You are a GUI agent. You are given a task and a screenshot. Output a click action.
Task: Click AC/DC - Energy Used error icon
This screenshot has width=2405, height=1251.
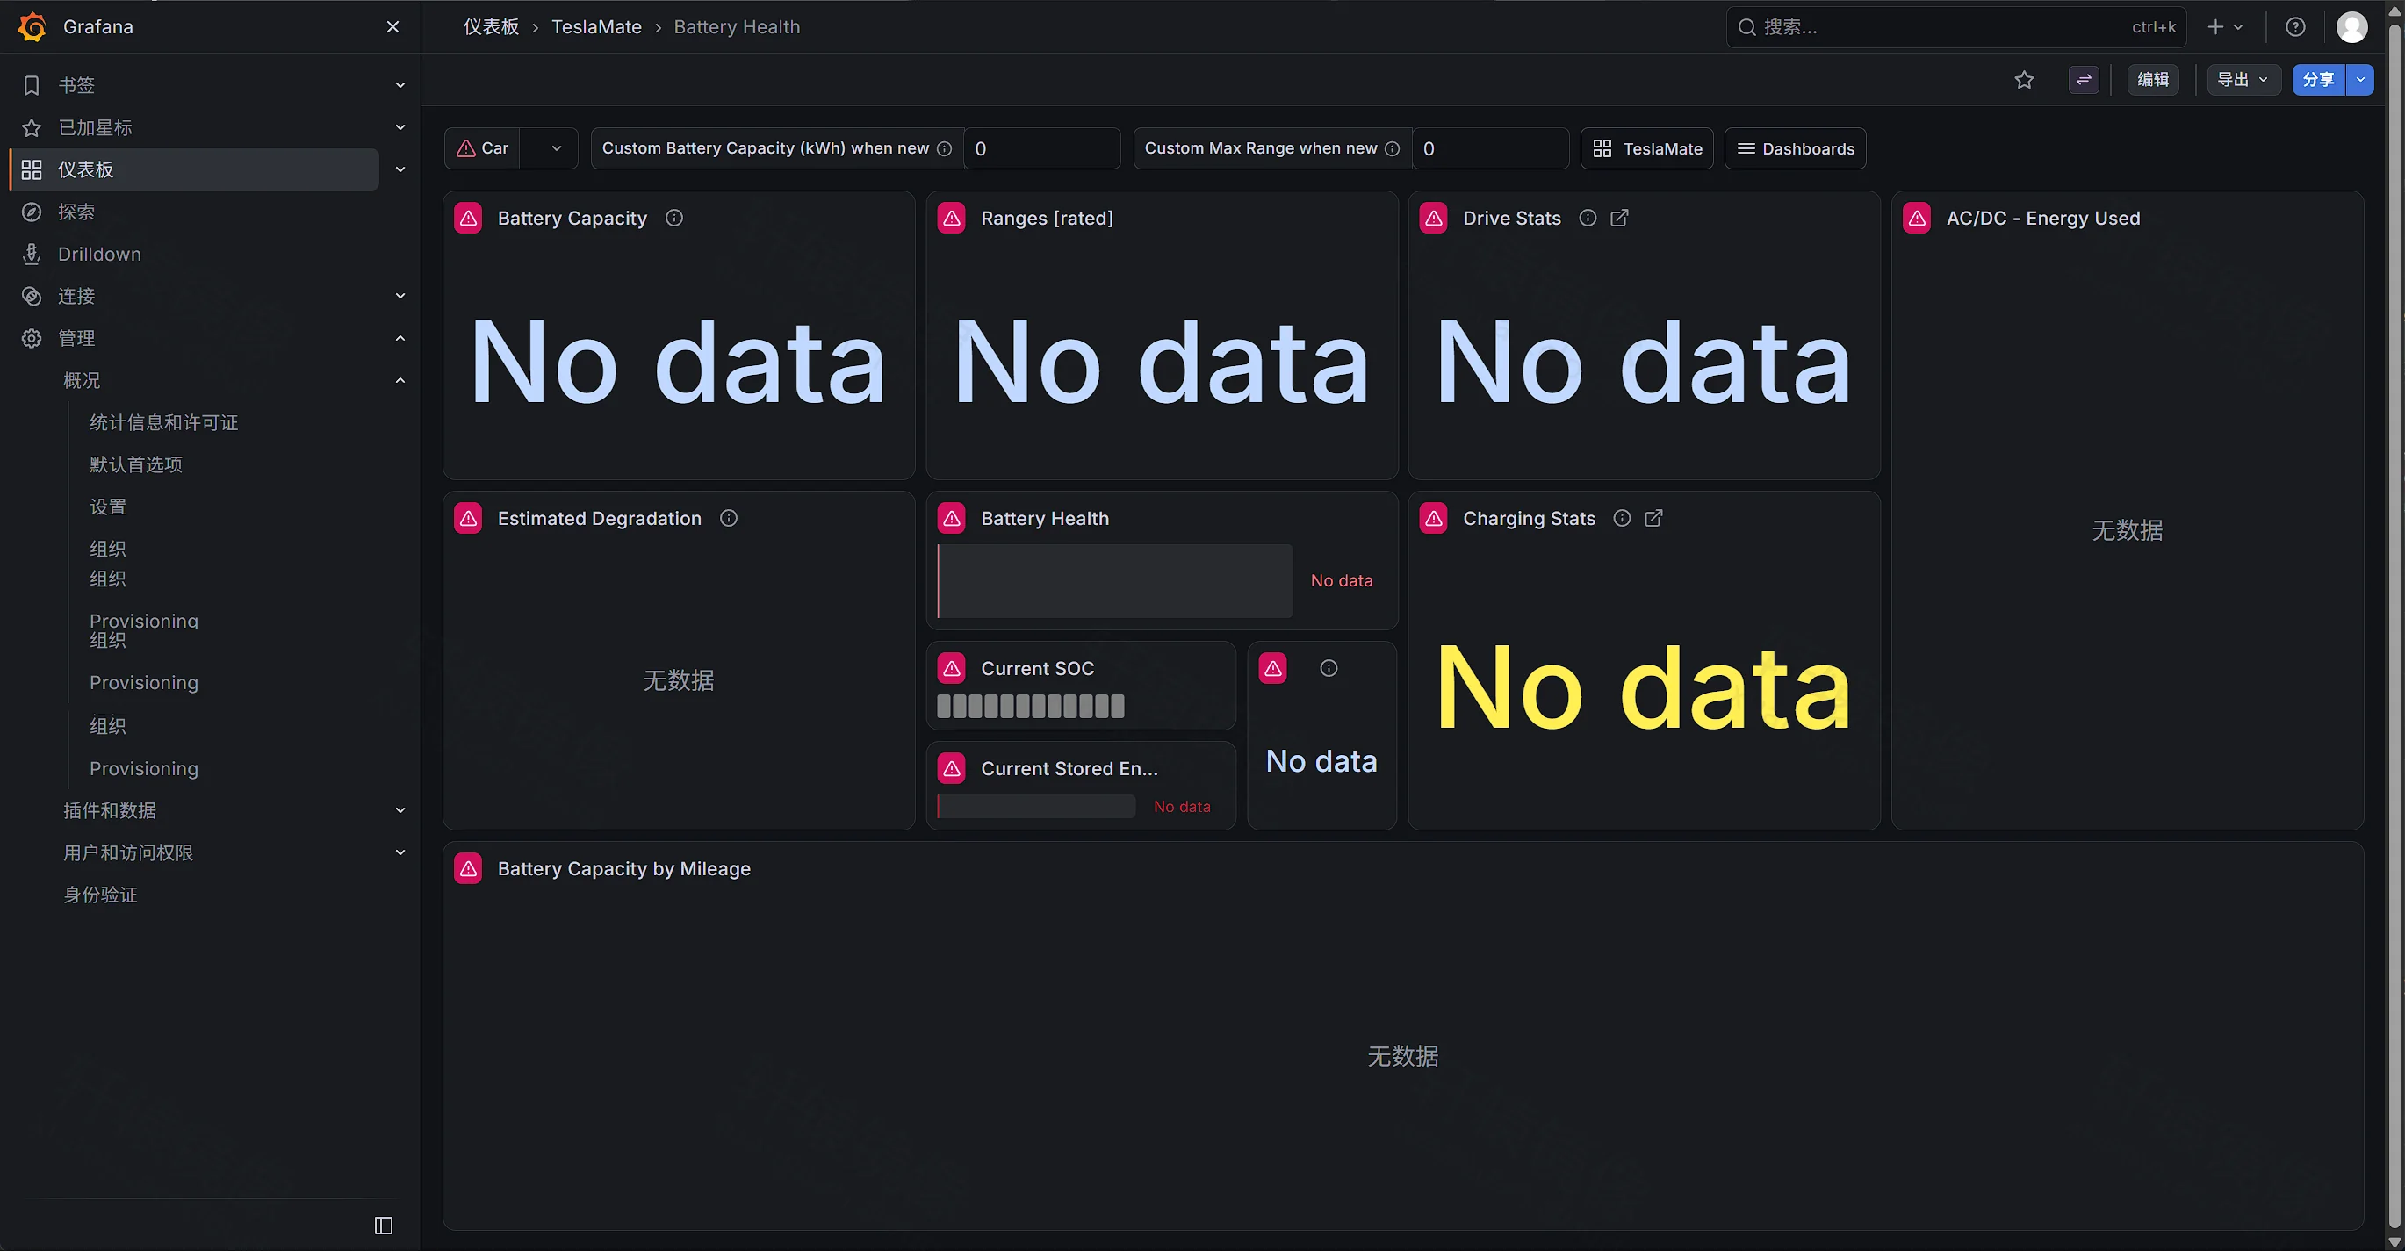(x=1917, y=219)
